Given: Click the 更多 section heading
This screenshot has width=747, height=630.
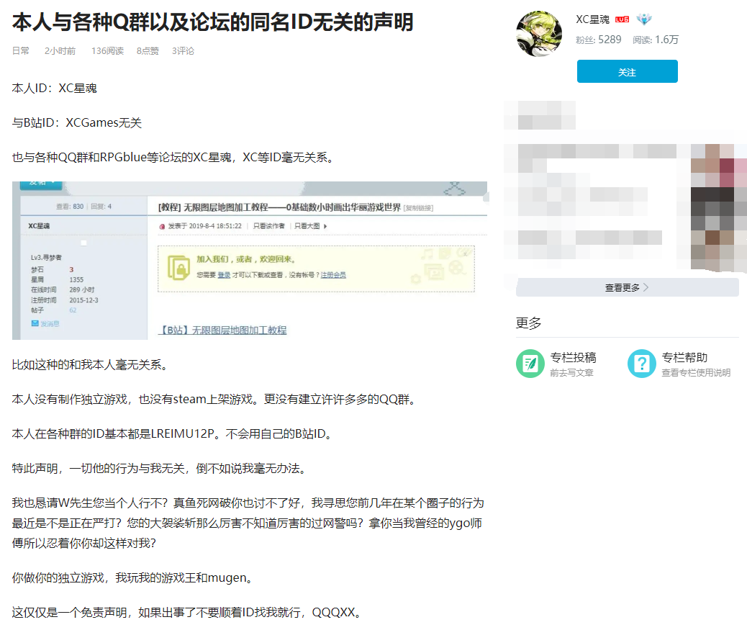Looking at the screenshot, I should click(x=528, y=323).
